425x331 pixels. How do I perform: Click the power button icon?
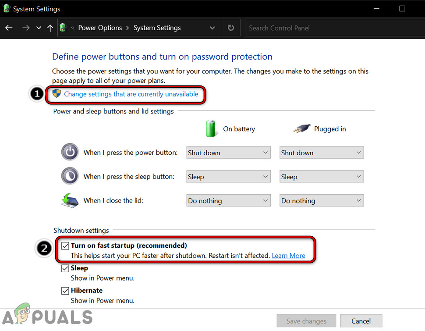[x=70, y=153]
